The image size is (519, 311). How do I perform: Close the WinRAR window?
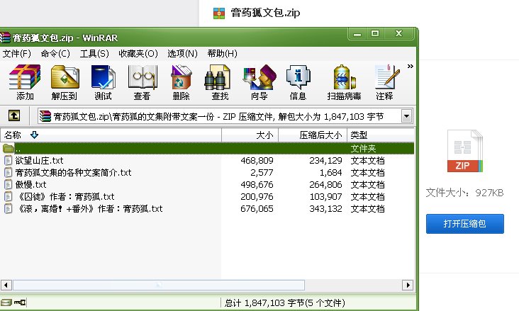click(399, 34)
